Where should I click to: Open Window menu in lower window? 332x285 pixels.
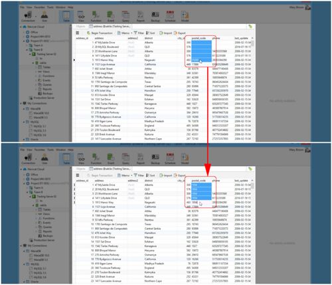[x=60, y=149]
